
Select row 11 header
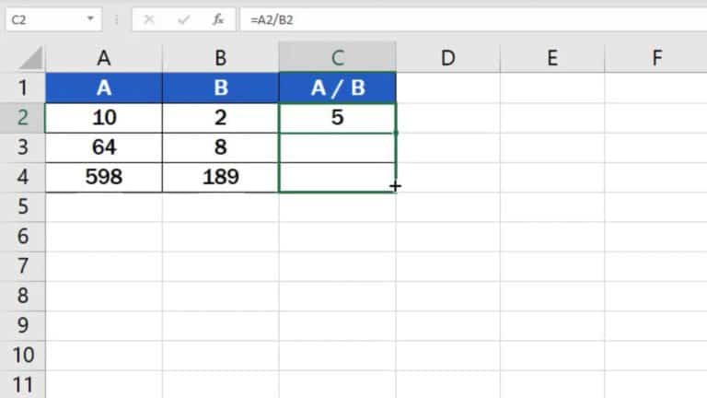23,384
